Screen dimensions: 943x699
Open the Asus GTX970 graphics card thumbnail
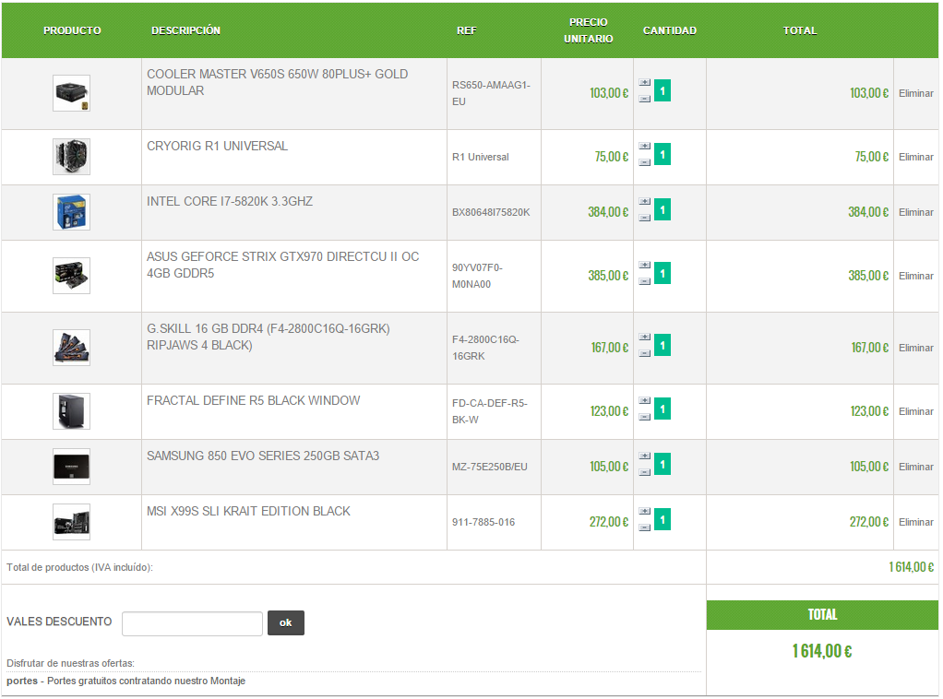72,276
